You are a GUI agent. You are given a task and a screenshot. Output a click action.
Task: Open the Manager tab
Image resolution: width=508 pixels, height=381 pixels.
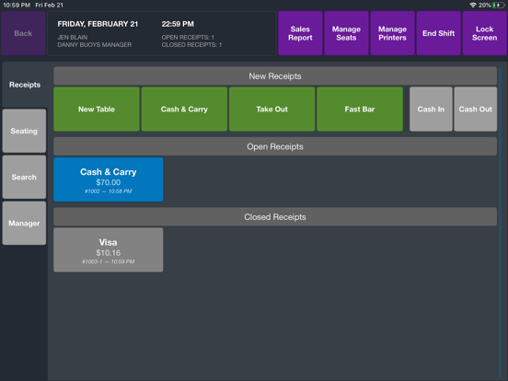pos(24,224)
